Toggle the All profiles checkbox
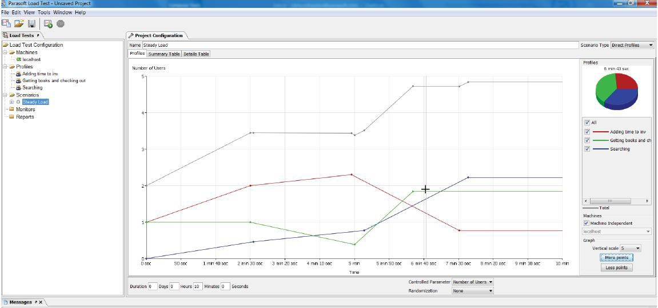The width and height of the screenshot is (658, 308). pyautogui.click(x=587, y=123)
